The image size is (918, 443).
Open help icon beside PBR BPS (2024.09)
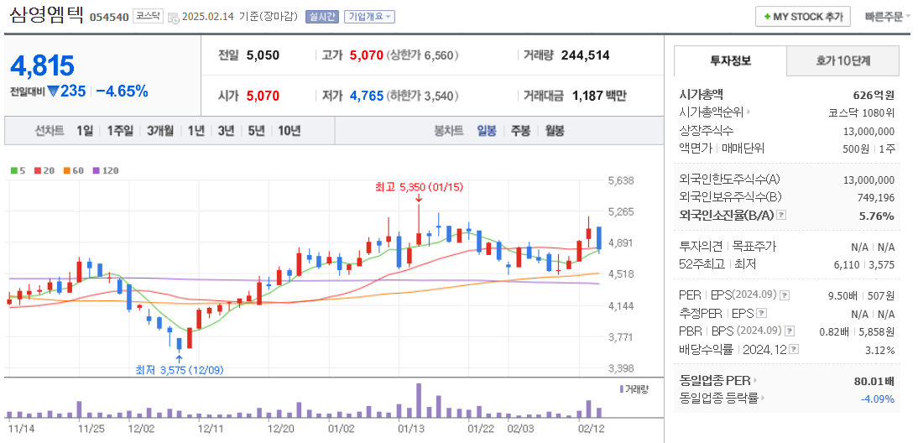(790, 331)
